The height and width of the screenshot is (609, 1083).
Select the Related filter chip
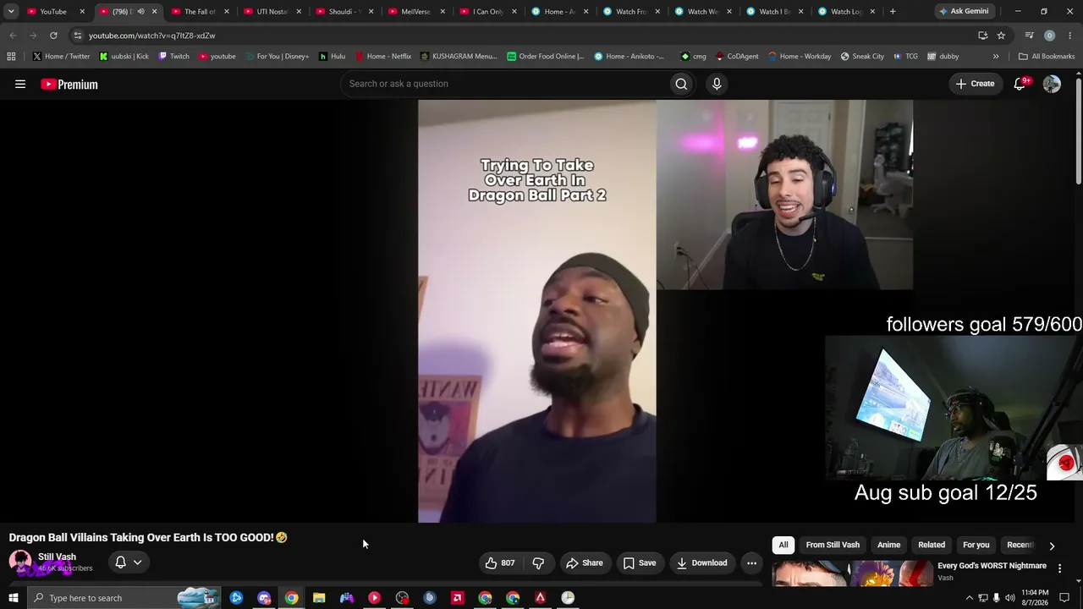932,545
